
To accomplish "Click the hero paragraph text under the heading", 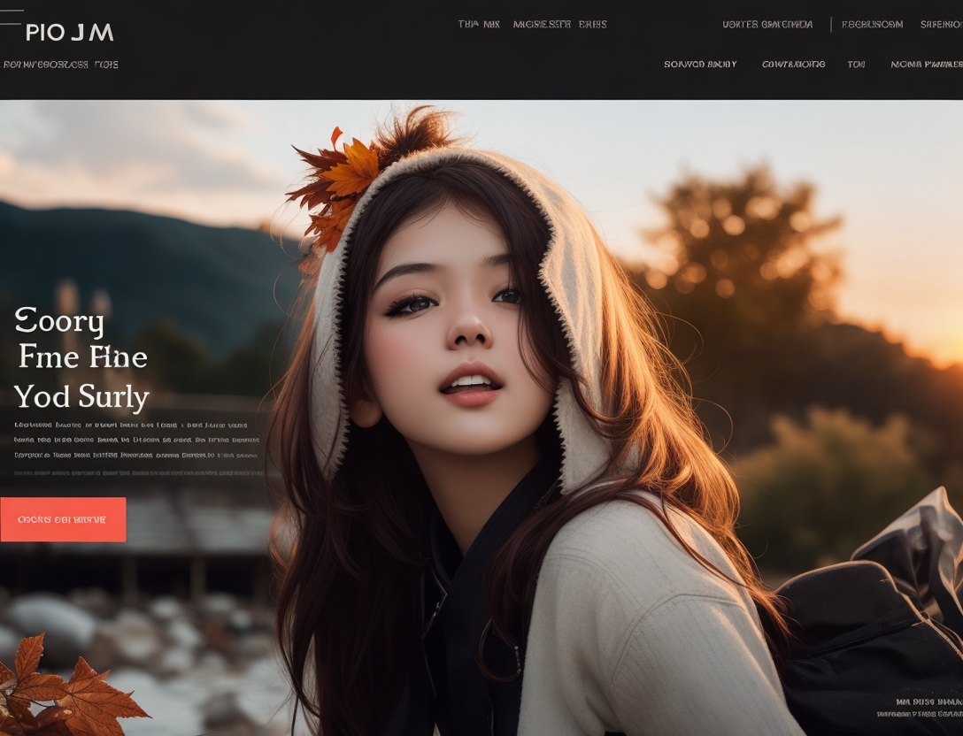I will pos(136,440).
